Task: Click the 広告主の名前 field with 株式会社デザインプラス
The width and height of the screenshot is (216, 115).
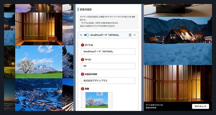Action: pyautogui.click(x=108, y=81)
